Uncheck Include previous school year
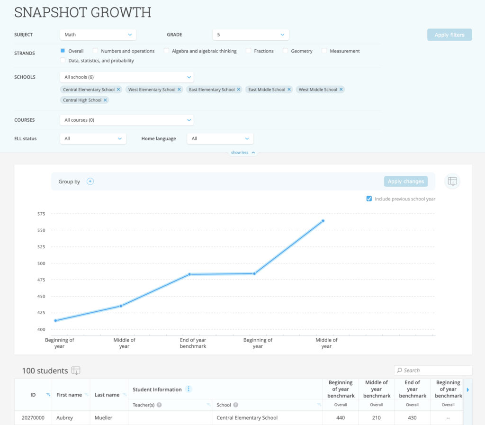The image size is (485, 425). (x=369, y=199)
